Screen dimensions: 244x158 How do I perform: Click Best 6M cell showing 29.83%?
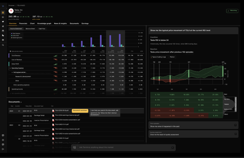pyautogui.click(x=215, y=94)
